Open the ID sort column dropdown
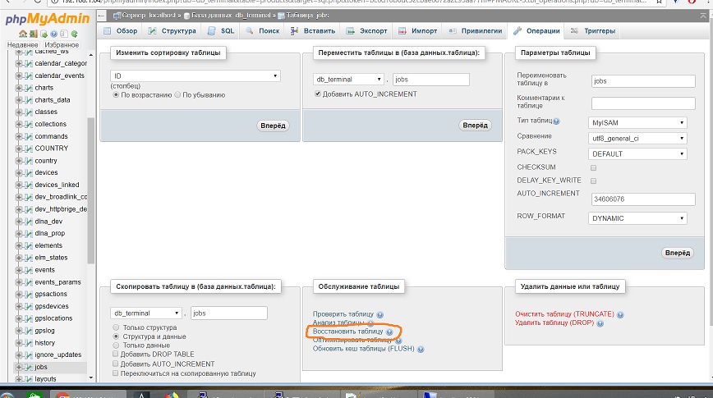 click(x=195, y=75)
